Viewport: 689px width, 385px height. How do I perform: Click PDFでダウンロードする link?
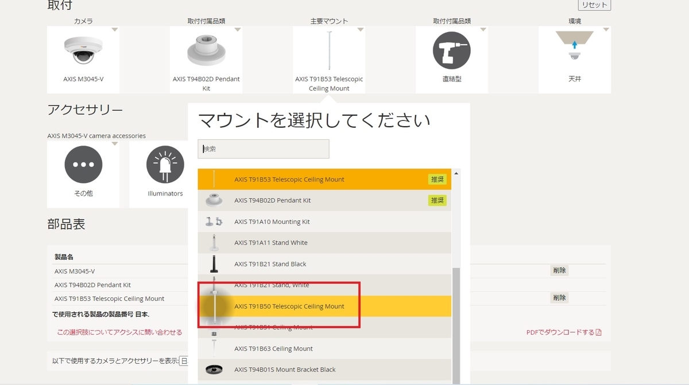point(560,332)
